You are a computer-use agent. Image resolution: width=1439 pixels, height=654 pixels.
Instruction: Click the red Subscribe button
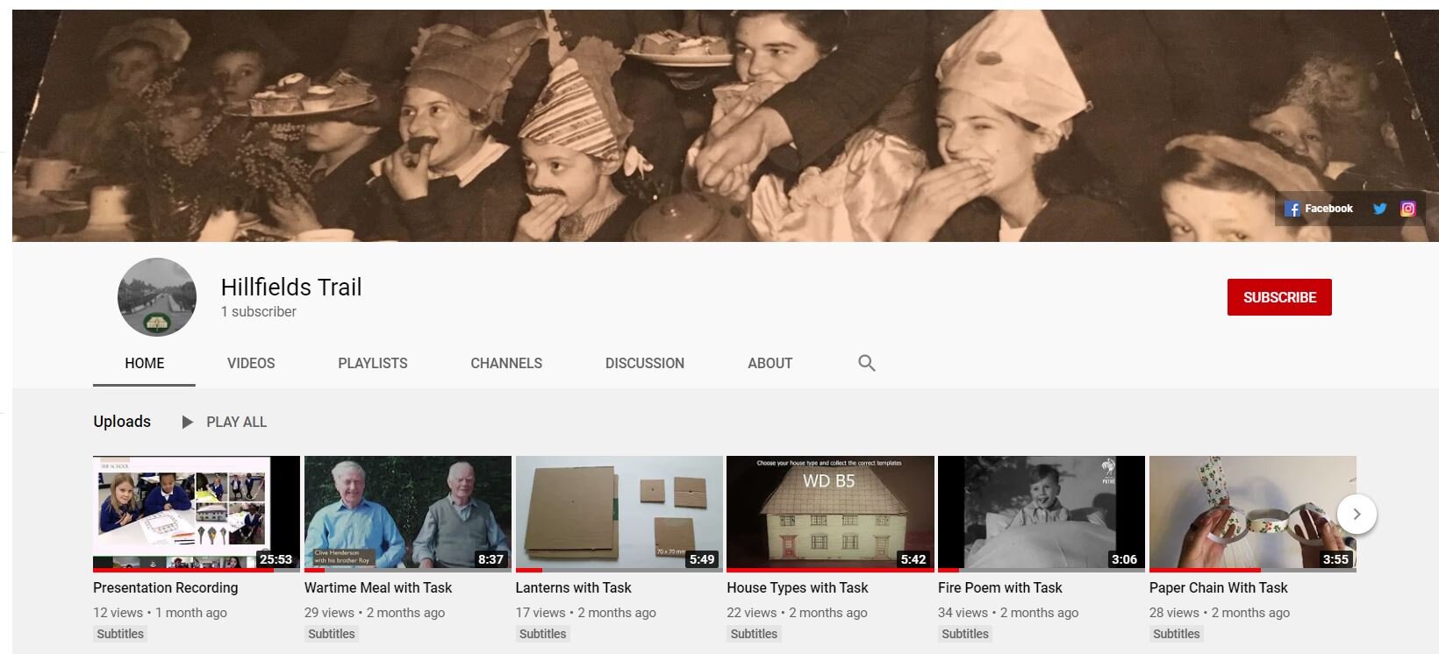[x=1279, y=297]
